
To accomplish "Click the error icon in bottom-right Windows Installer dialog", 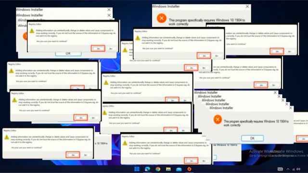I will [218, 120].
